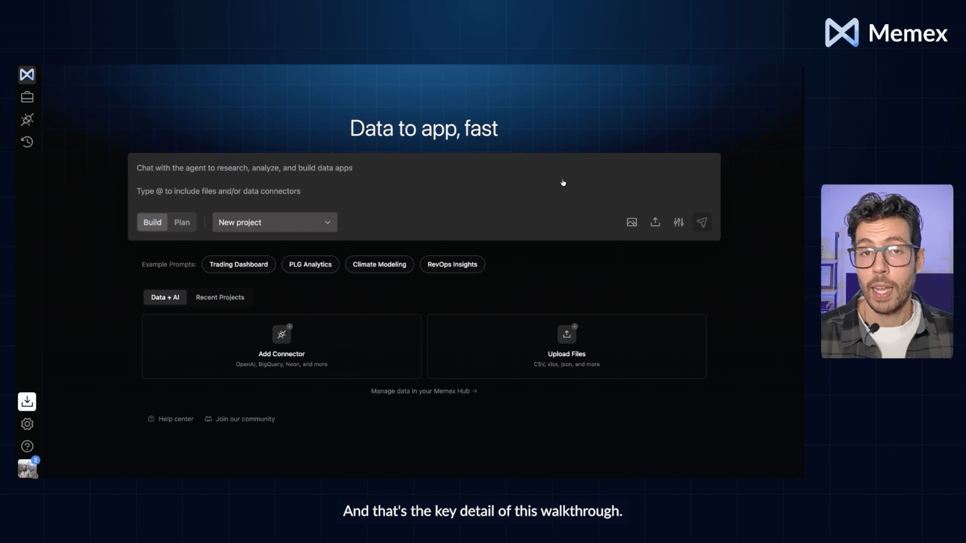The width and height of the screenshot is (966, 543).
Task: Choose the Climate Modeling example prompt
Action: click(x=380, y=265)
